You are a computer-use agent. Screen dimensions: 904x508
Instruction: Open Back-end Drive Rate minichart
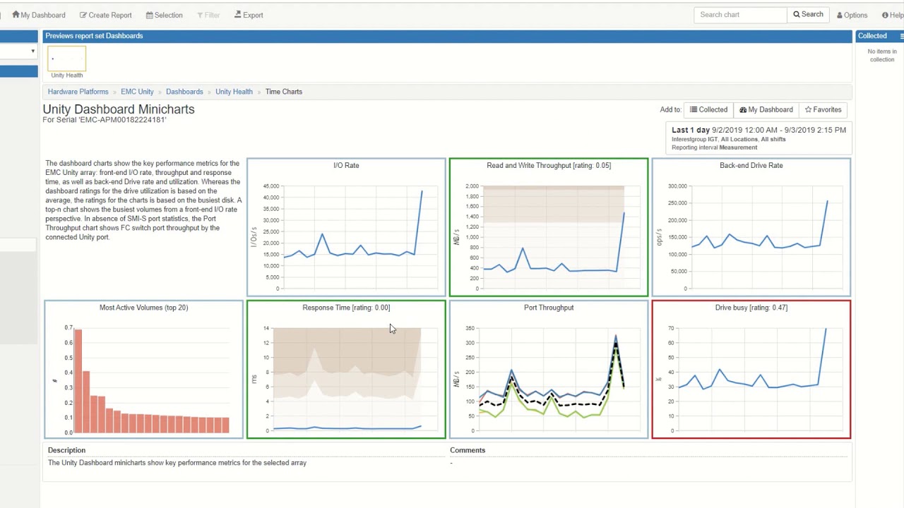click(x=751, y=227)
